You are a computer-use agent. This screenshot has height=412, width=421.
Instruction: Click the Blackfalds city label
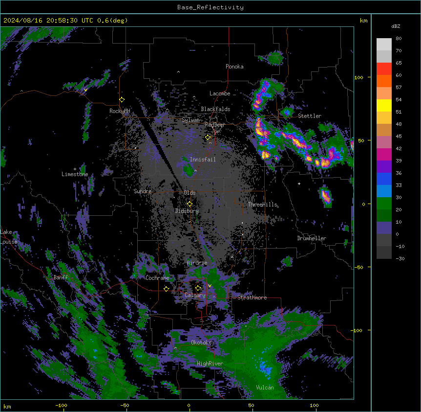click(x=215, y=109)
